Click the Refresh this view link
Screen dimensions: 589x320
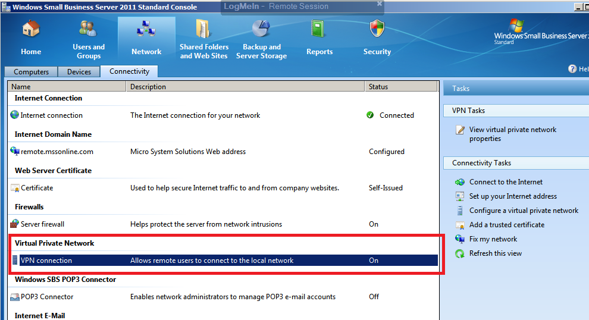pos(495,253)
